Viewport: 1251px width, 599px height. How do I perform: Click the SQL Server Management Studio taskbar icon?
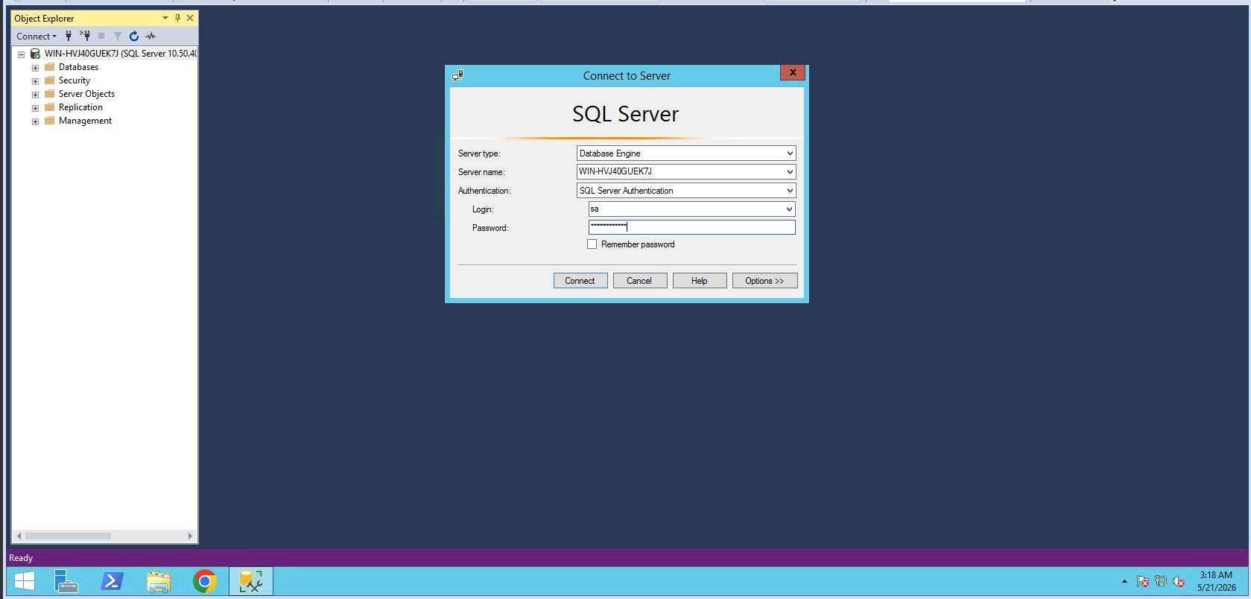coord(251,581)
